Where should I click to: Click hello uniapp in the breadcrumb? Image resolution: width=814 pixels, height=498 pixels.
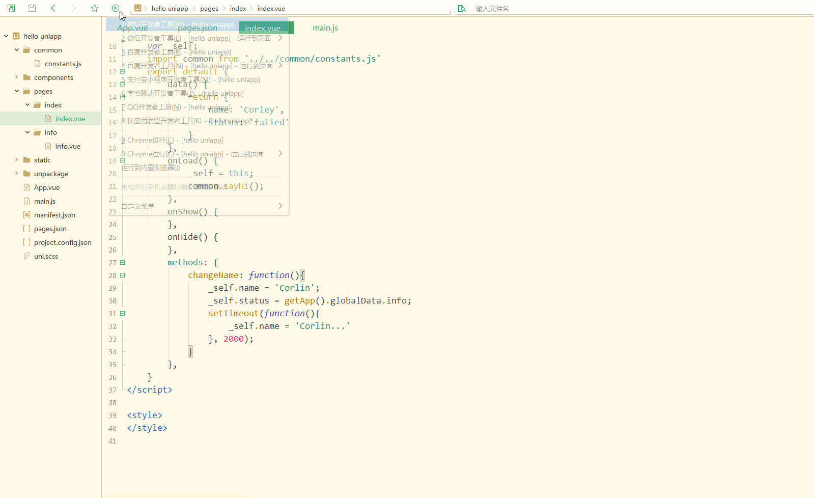170,9
